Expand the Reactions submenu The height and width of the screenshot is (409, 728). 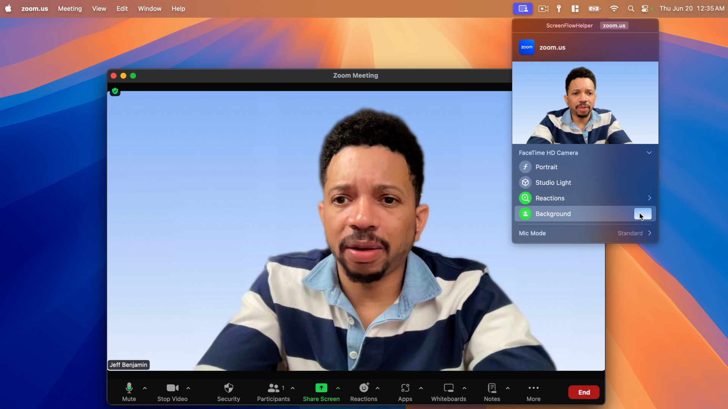point(649,198)
